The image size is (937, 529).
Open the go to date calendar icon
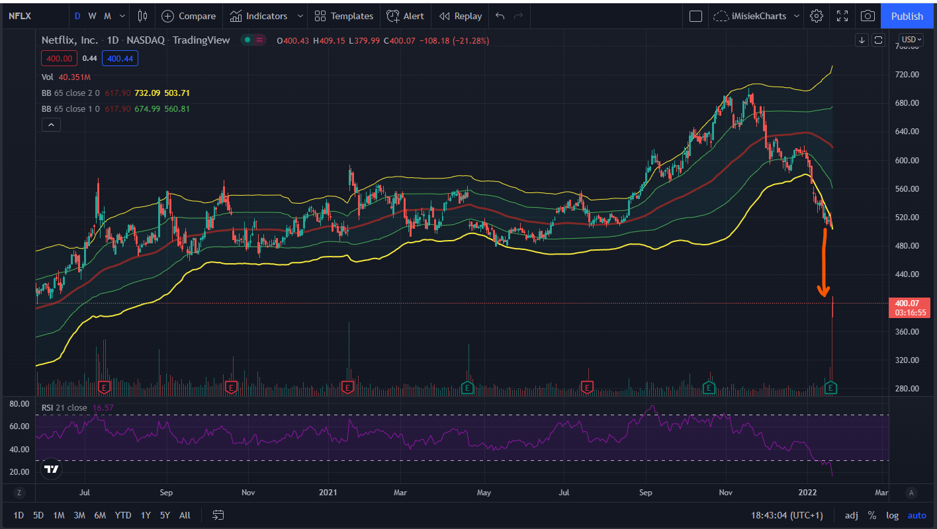[x=218, y=515]
